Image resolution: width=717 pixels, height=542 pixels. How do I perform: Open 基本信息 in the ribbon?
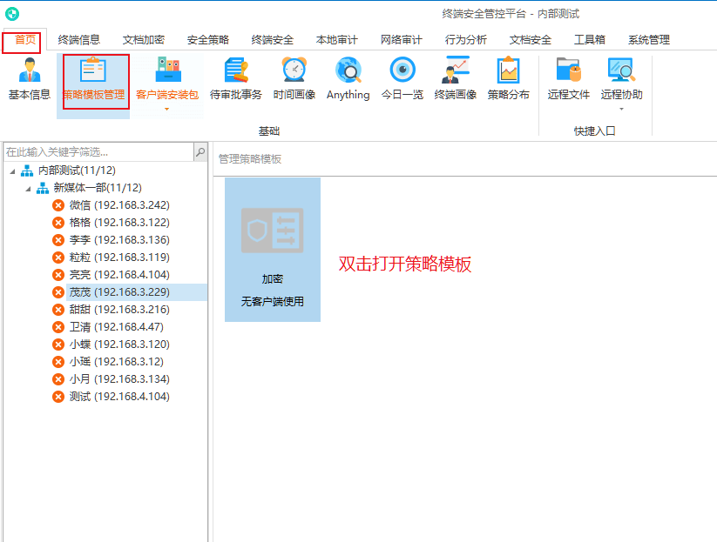[30, 79]
